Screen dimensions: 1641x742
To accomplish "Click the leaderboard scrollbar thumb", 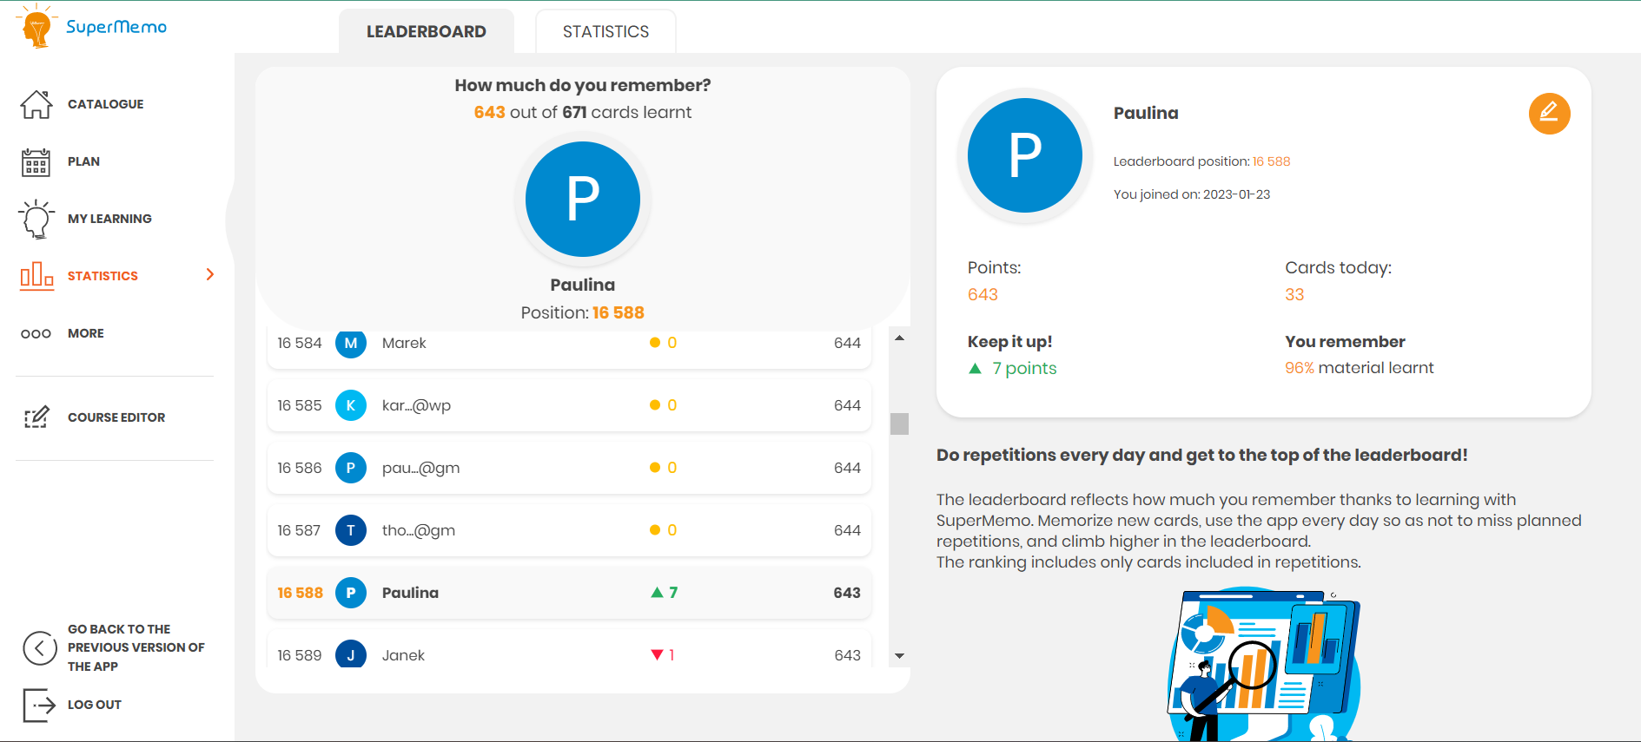I will 899,424.
